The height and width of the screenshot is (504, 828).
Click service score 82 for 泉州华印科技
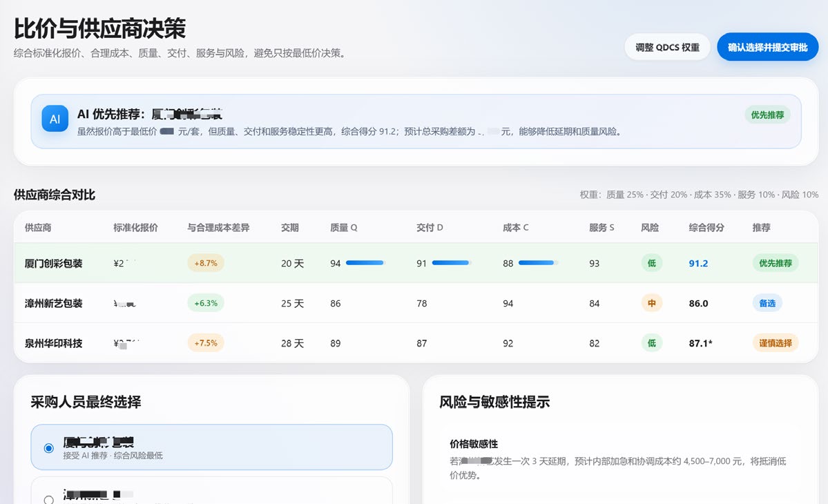pos(594,343)
